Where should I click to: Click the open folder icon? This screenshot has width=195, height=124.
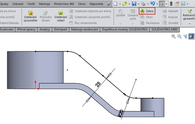[125, 4]
